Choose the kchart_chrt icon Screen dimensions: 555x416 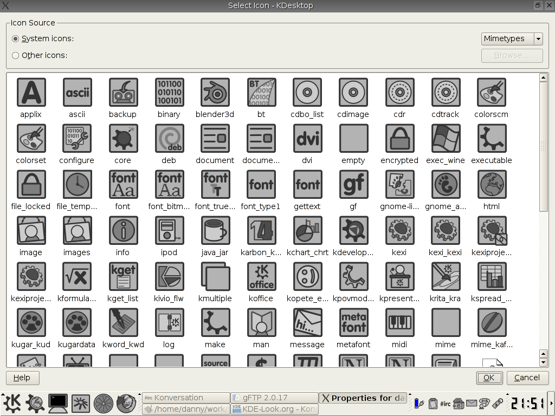(308, 230)
